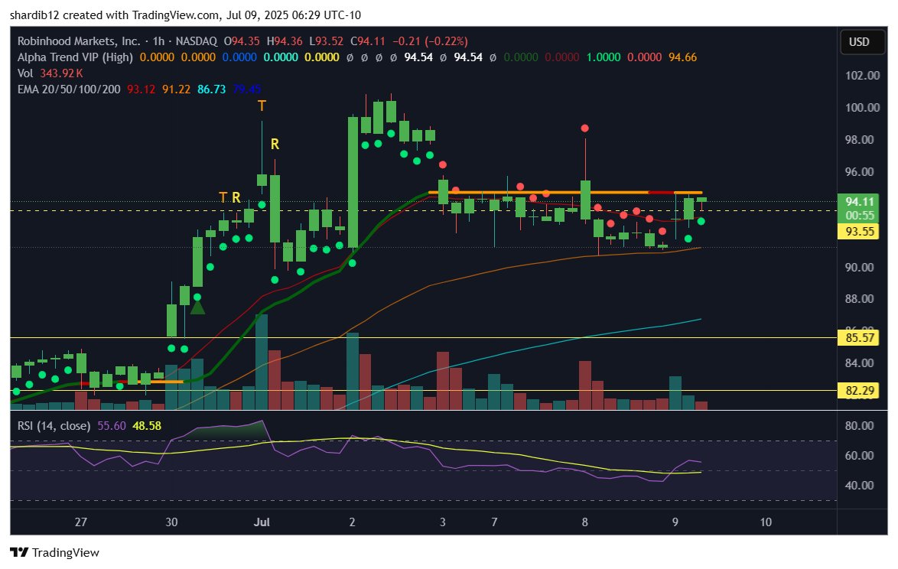Click the 40.00 tick on RSI axis
Viewport: 898px width, 569px height.
click(x=860, y=486)
